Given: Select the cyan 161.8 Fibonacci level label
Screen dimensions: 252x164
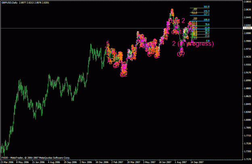Looking at the screenshot, I should pyautogui.click(x=206, y=7).
